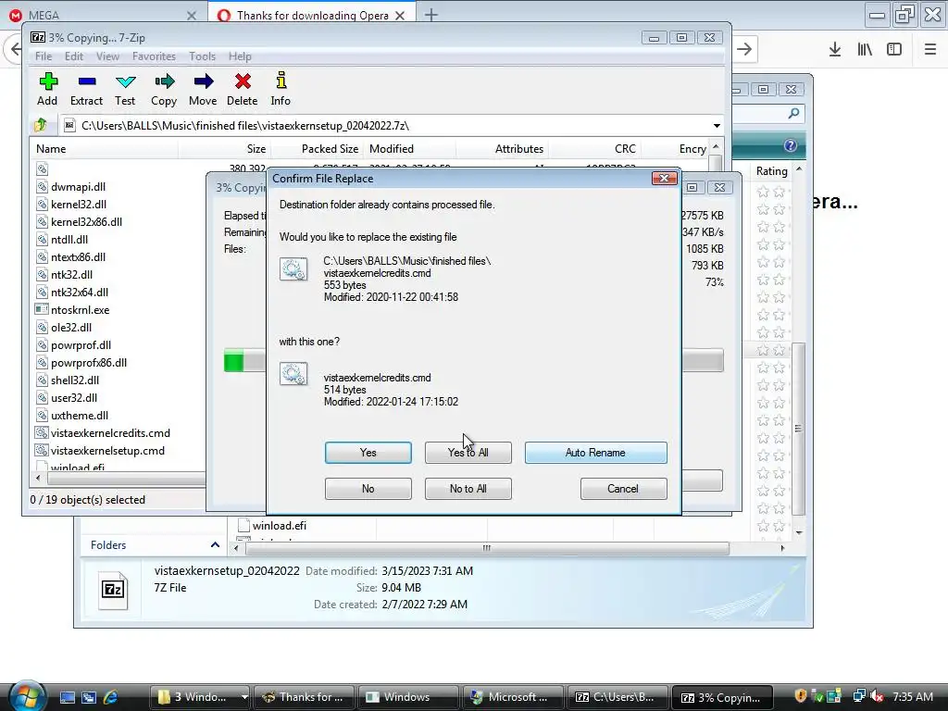Switch to Thanks for downloading Opera tab
Image resolution: width=948 pixels, height=711 pixels.
[x=312, y=15]
